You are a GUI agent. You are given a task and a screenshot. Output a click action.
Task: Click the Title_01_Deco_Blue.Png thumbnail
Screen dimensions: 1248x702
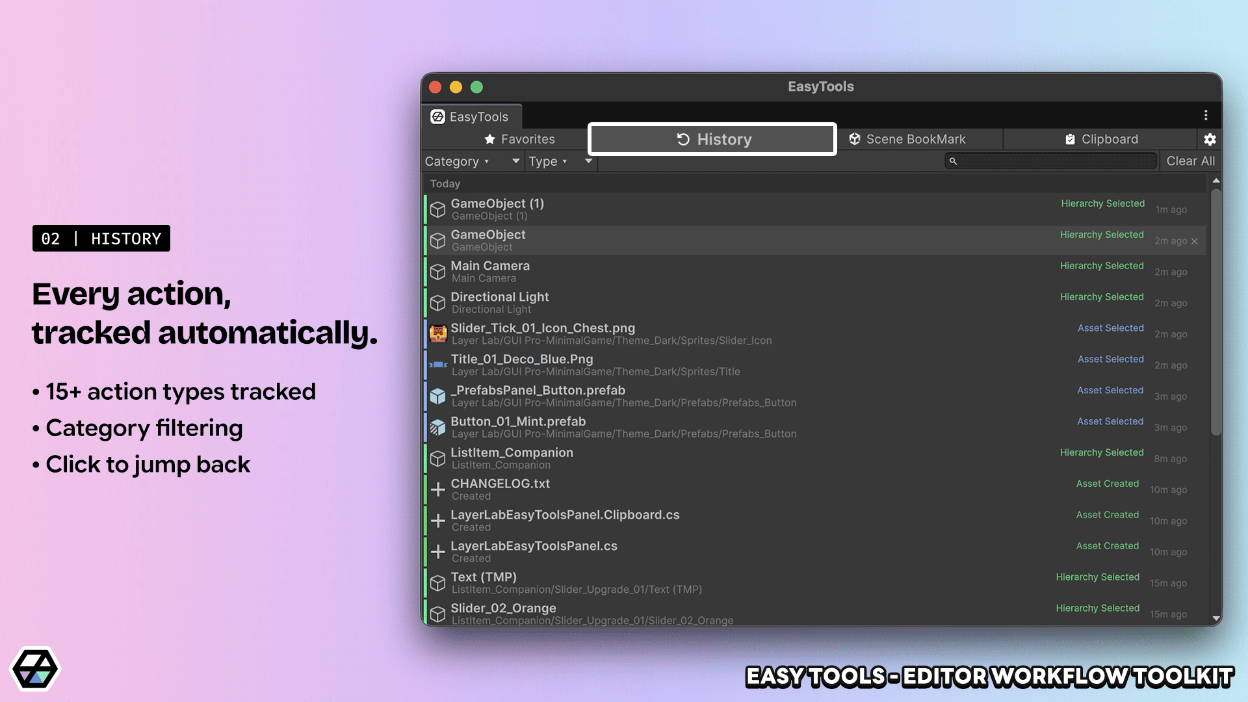tap(438, 365)
